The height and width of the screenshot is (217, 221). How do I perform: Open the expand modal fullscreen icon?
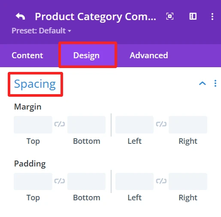coord(170,16)
